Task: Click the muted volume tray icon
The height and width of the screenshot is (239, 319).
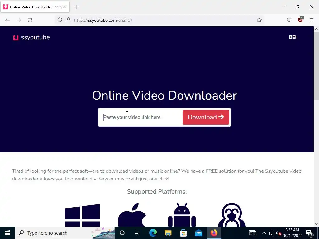Action: tap(279, 233)
